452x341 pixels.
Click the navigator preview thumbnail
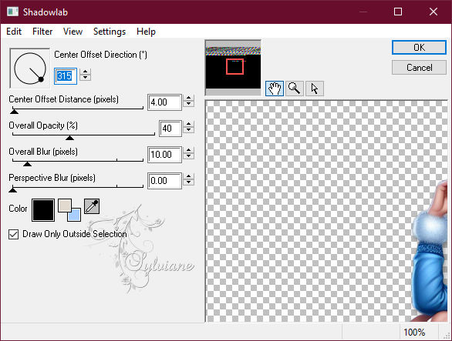233,68
